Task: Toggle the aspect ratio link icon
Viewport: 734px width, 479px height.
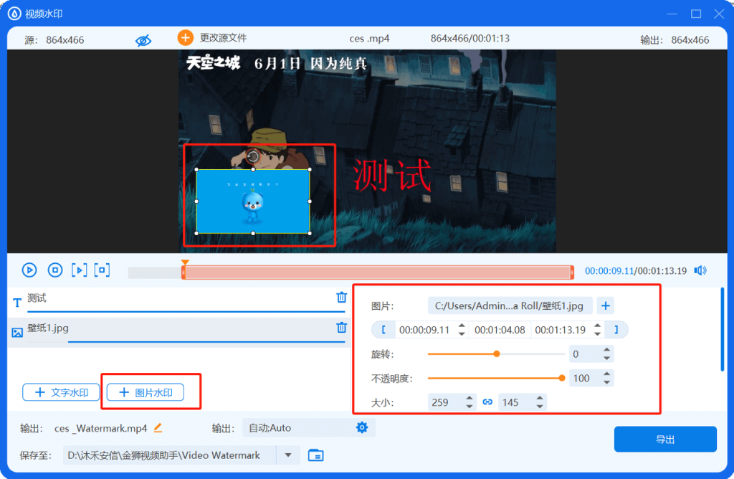Action: click(487, 402)
